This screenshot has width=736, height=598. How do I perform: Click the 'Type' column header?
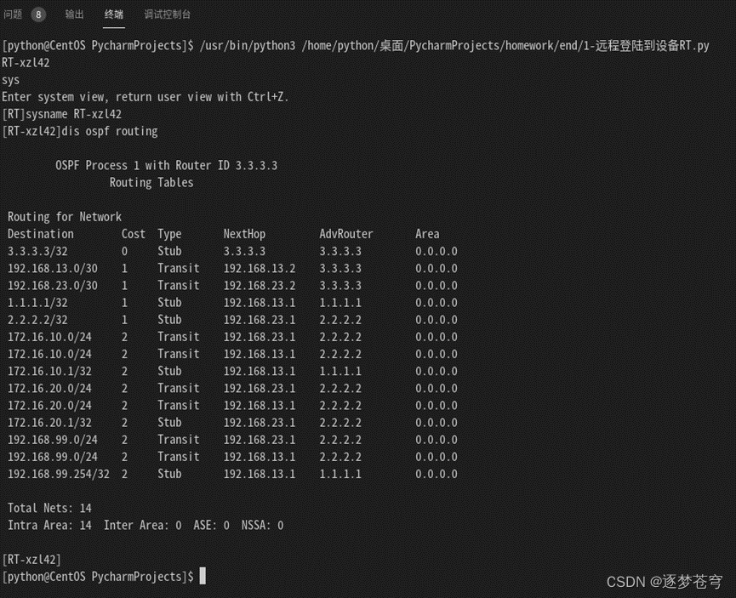click(x=169, y=234)
